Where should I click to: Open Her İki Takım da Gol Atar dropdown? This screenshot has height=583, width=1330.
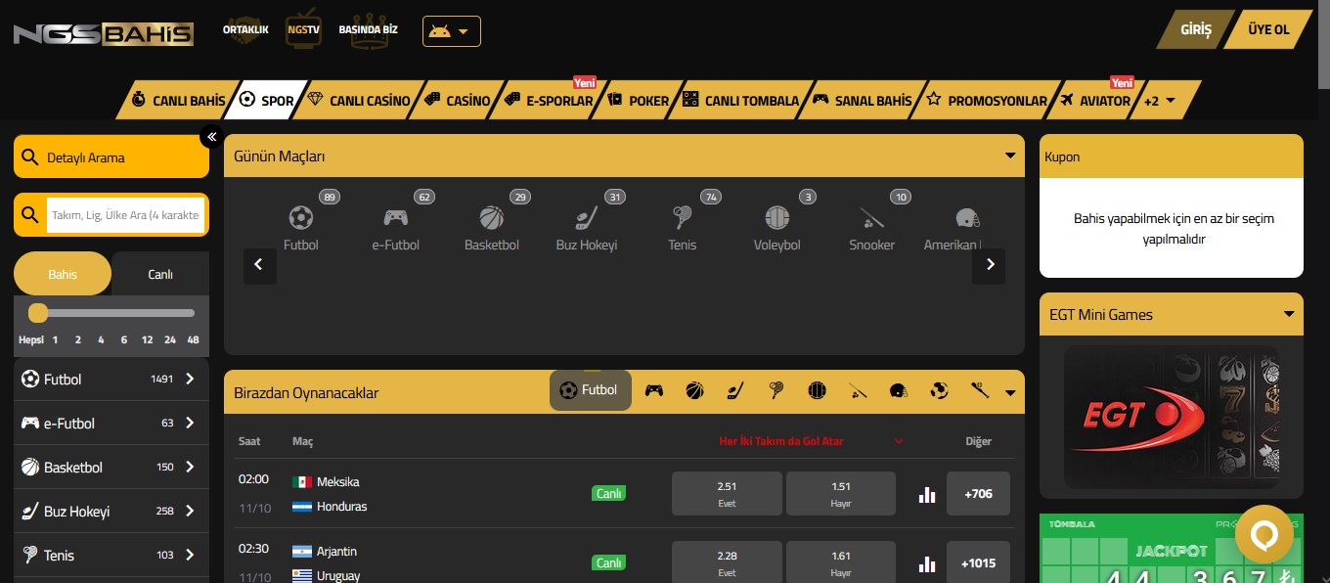tap(811, 441)
